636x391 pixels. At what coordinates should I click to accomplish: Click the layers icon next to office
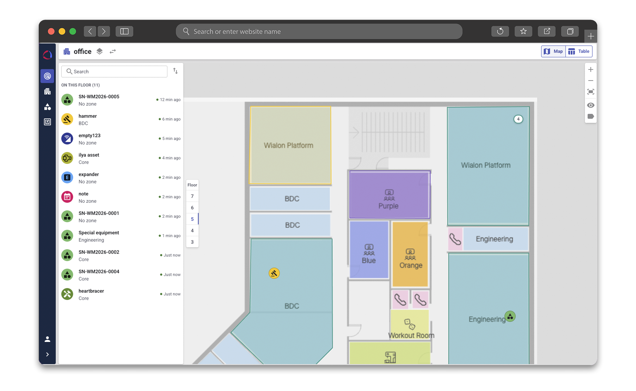[100, 52]
